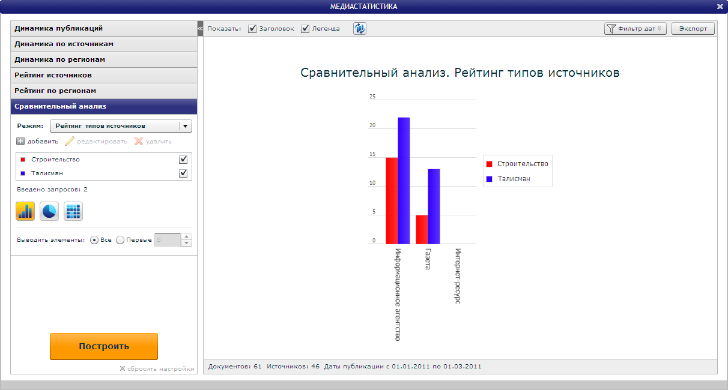Click the blue Информационное агентство bar
Screen dimensions: 728x390
coord(404,181)
